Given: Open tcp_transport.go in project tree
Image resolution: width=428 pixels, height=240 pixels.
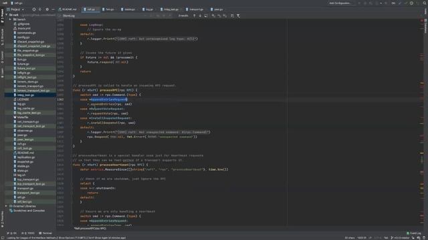Looking at the screenshot, I should [x=26, y=179].
